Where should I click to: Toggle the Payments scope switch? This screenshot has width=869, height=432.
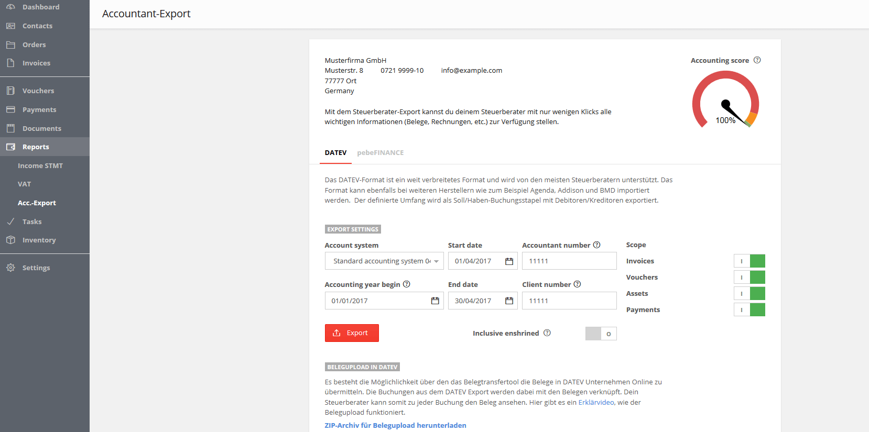tap(749, 309)
